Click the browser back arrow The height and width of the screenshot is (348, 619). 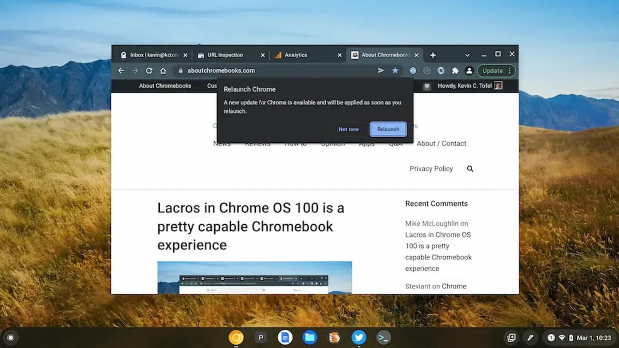121,71
